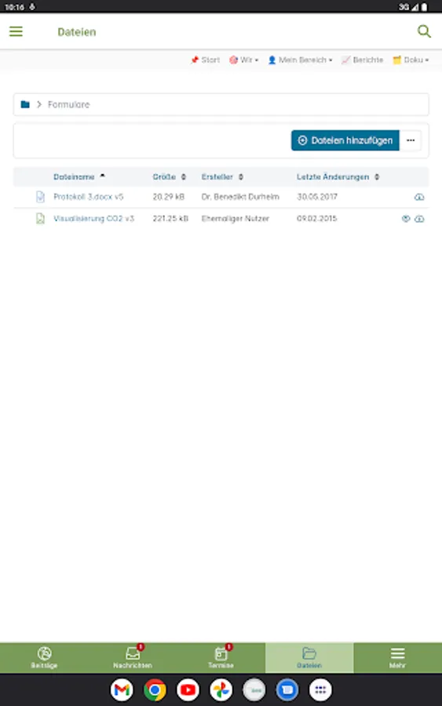Click the root folder breadcrumb icon
This screenshot has height=706, width=442.
[x=25, y=104]
